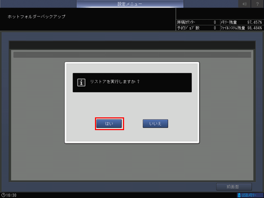Viewport: 264px width, 198px height.
Task: Click the 16:30 time display
Action: click(x=11, y=195)
